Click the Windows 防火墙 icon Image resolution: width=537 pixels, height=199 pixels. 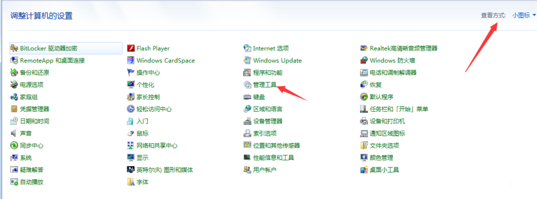pyautogui.click(x=364, y=61)
